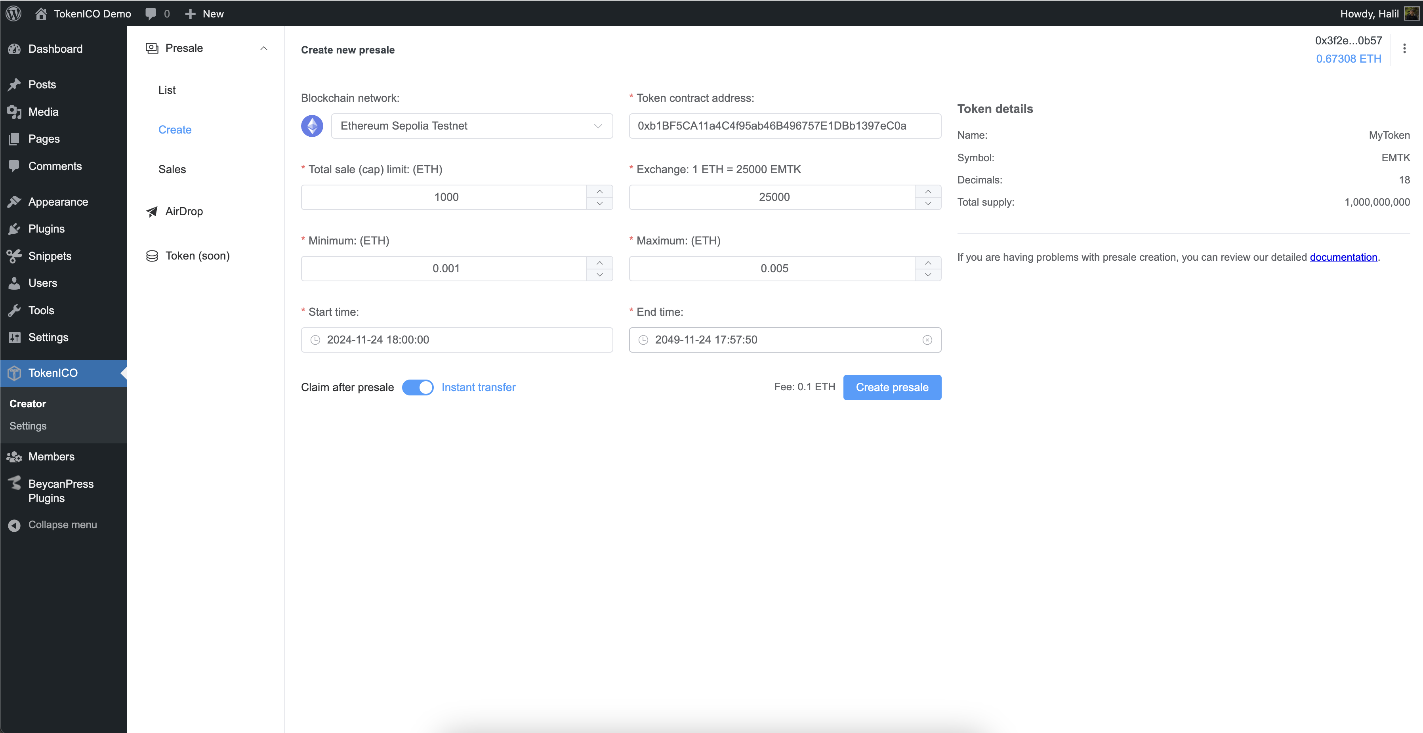
Task: Click the Plugins plug icon
Action: 14,229
